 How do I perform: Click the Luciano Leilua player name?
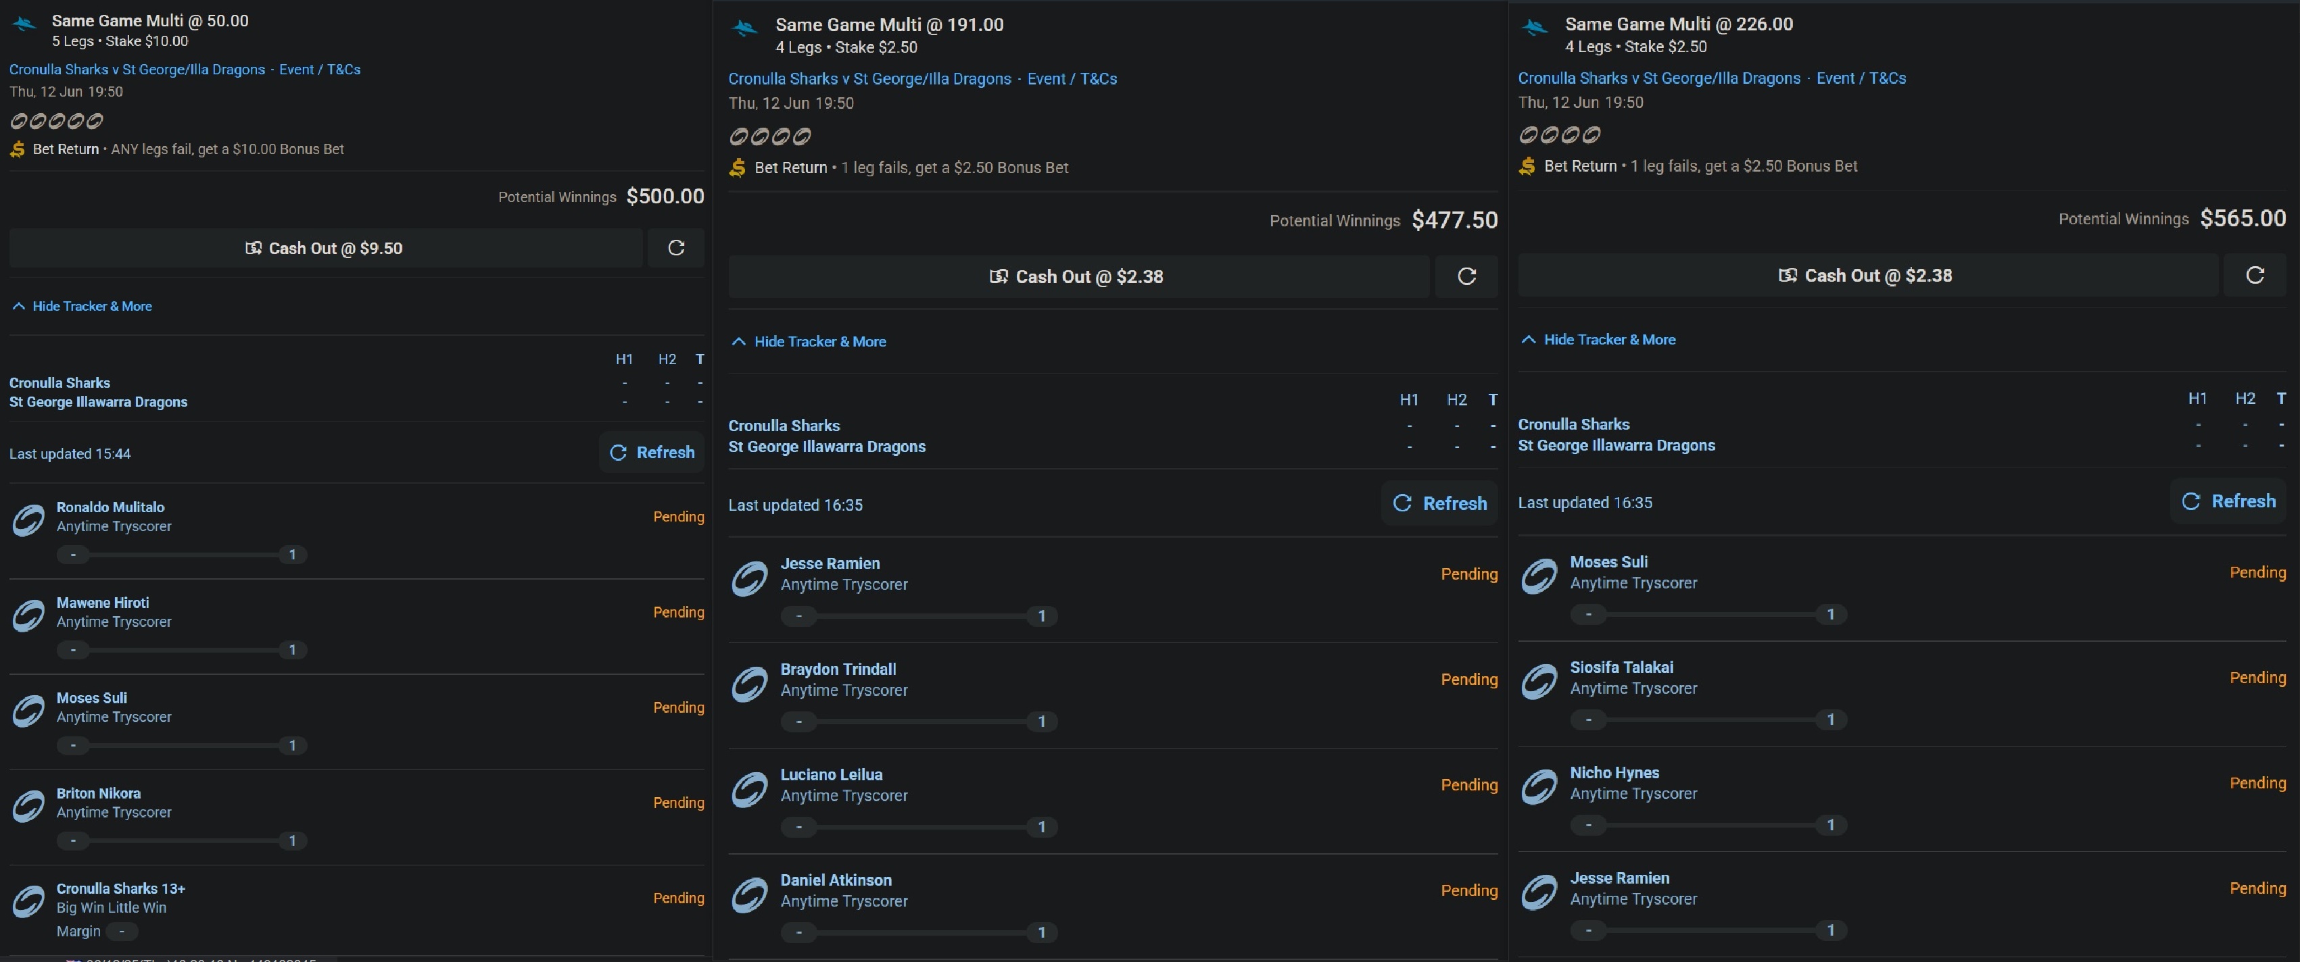[832, 775]
